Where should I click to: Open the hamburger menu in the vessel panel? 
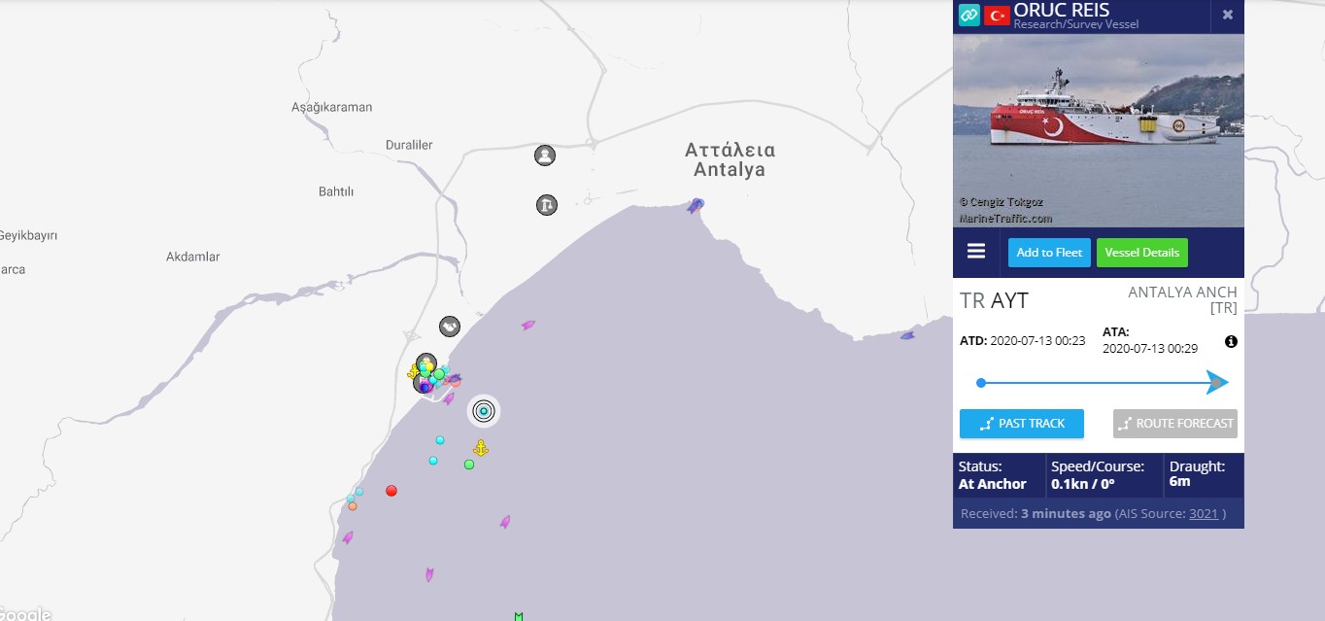coord(976,252)
